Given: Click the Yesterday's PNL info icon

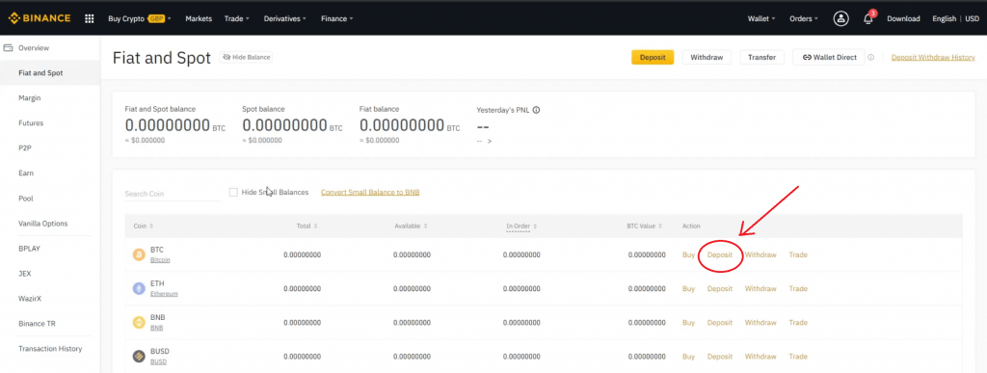Looking at the screenshot, I should coord(536,110).
